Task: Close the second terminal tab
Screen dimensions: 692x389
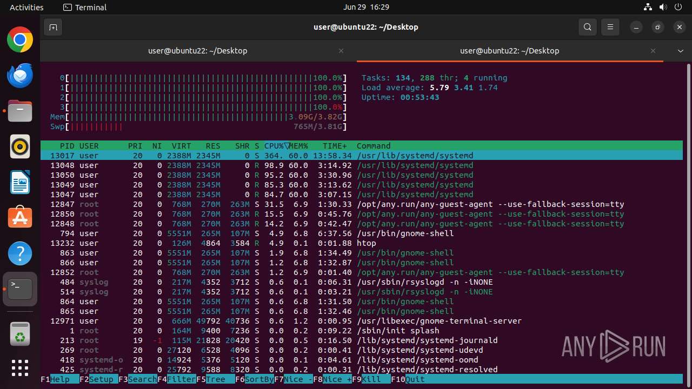Action: [x=653, y=51]
